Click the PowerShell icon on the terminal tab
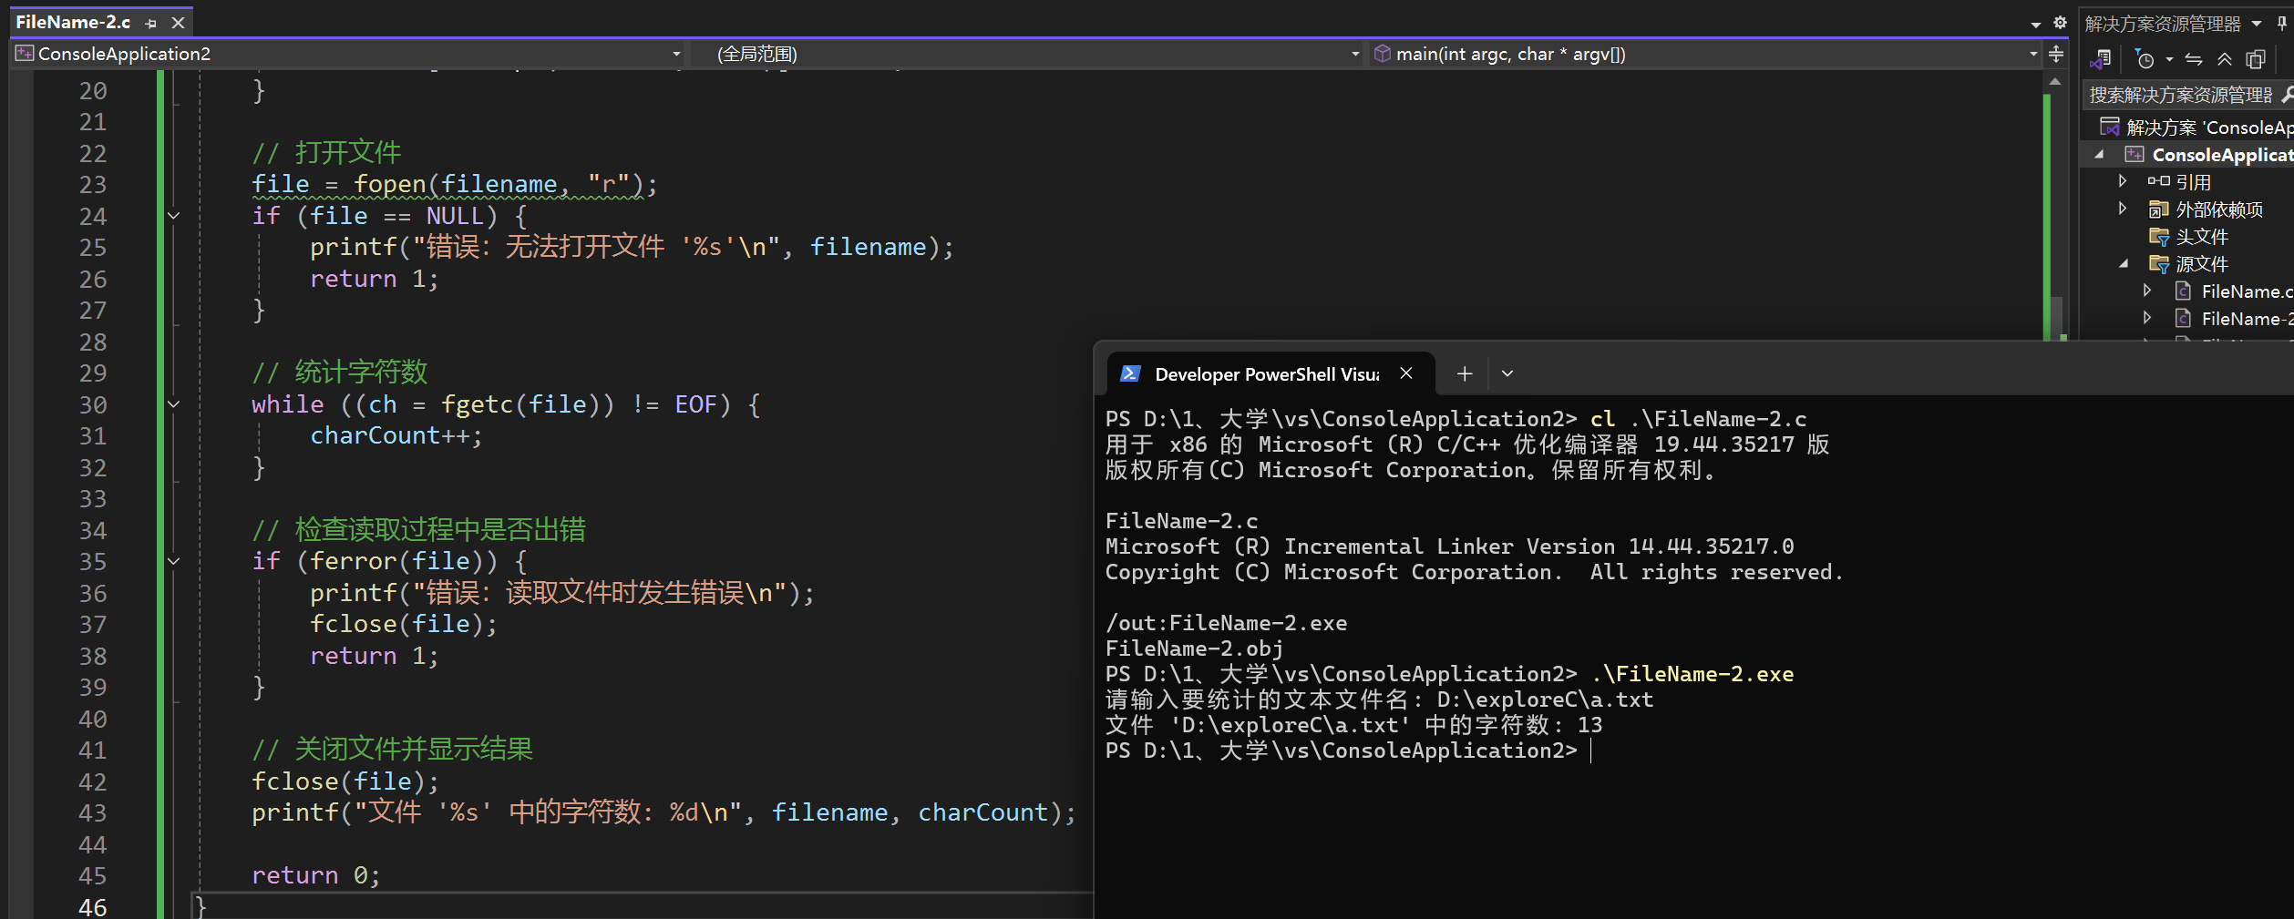Image resolution: width=2294 pixels, height=919 pixels. click(1130, 373)
